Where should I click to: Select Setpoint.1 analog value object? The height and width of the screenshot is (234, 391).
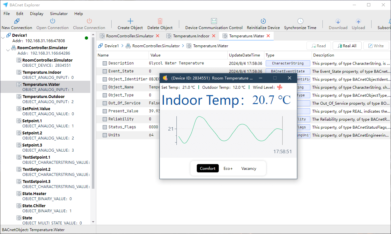click(x=32, y=121)
